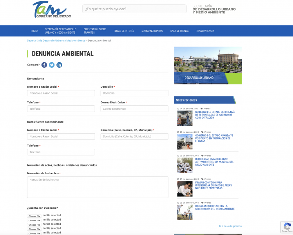The image size is (293, 235).
Task: Open the Inicio menu item
Action: [x=34, y=31]
